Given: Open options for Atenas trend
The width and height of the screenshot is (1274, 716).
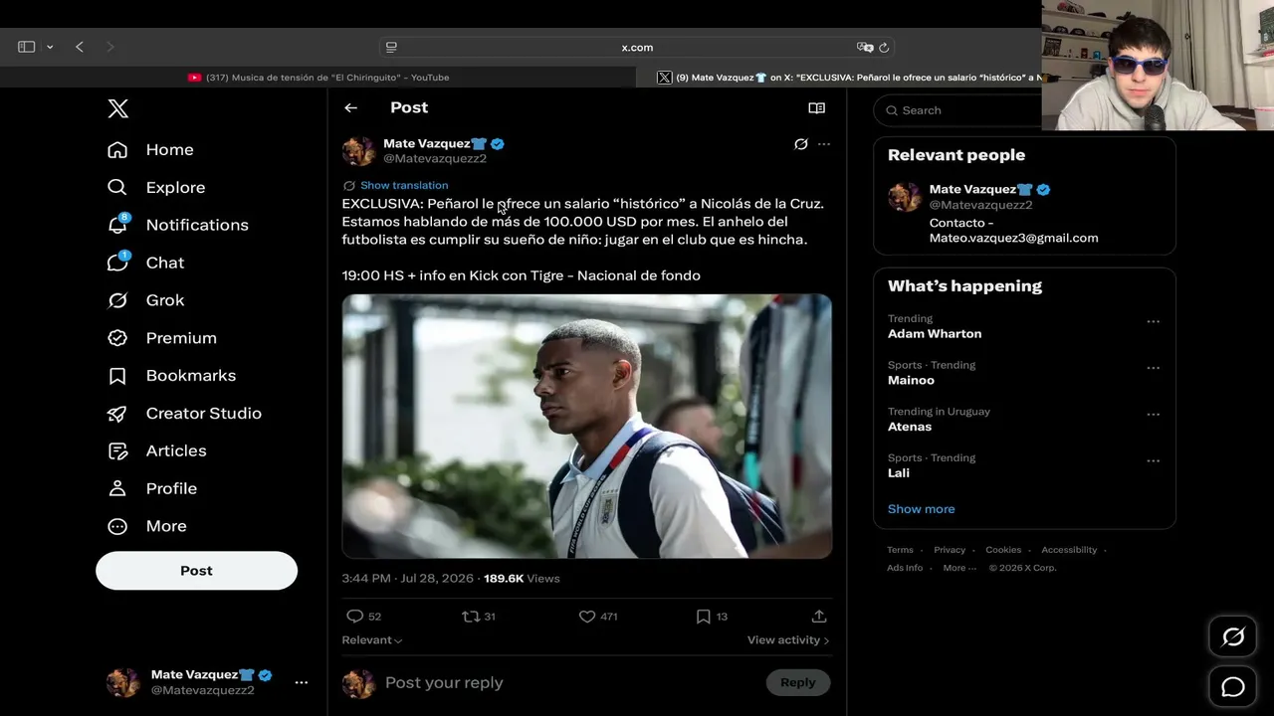Looking at the screenshot, I should click(1153, 414).
